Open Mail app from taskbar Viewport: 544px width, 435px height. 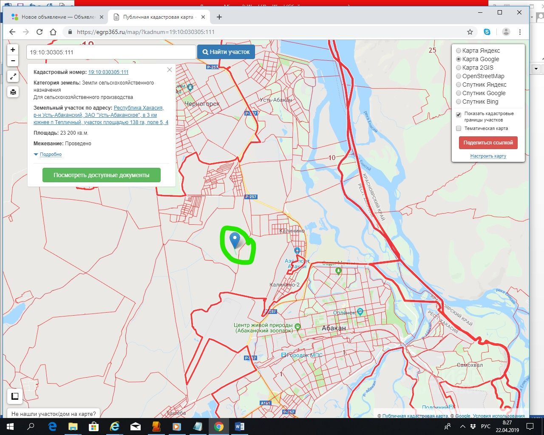click(x=136, y=427)
